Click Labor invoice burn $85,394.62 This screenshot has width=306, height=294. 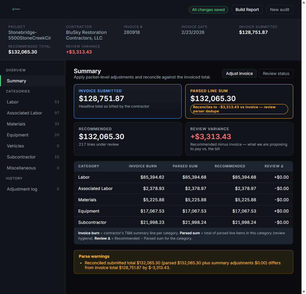click(152, 177)
